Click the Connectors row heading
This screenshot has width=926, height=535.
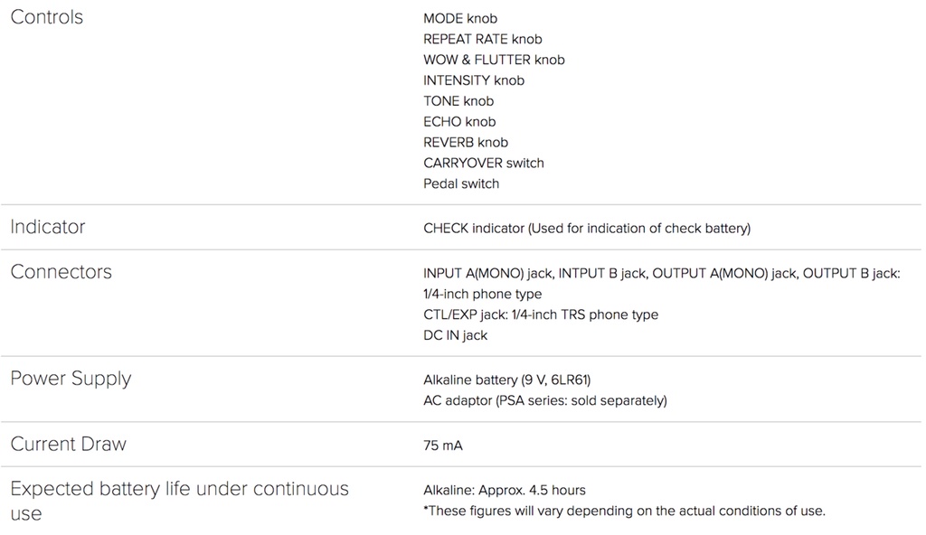pyautogui.click(x=61, y=272)
